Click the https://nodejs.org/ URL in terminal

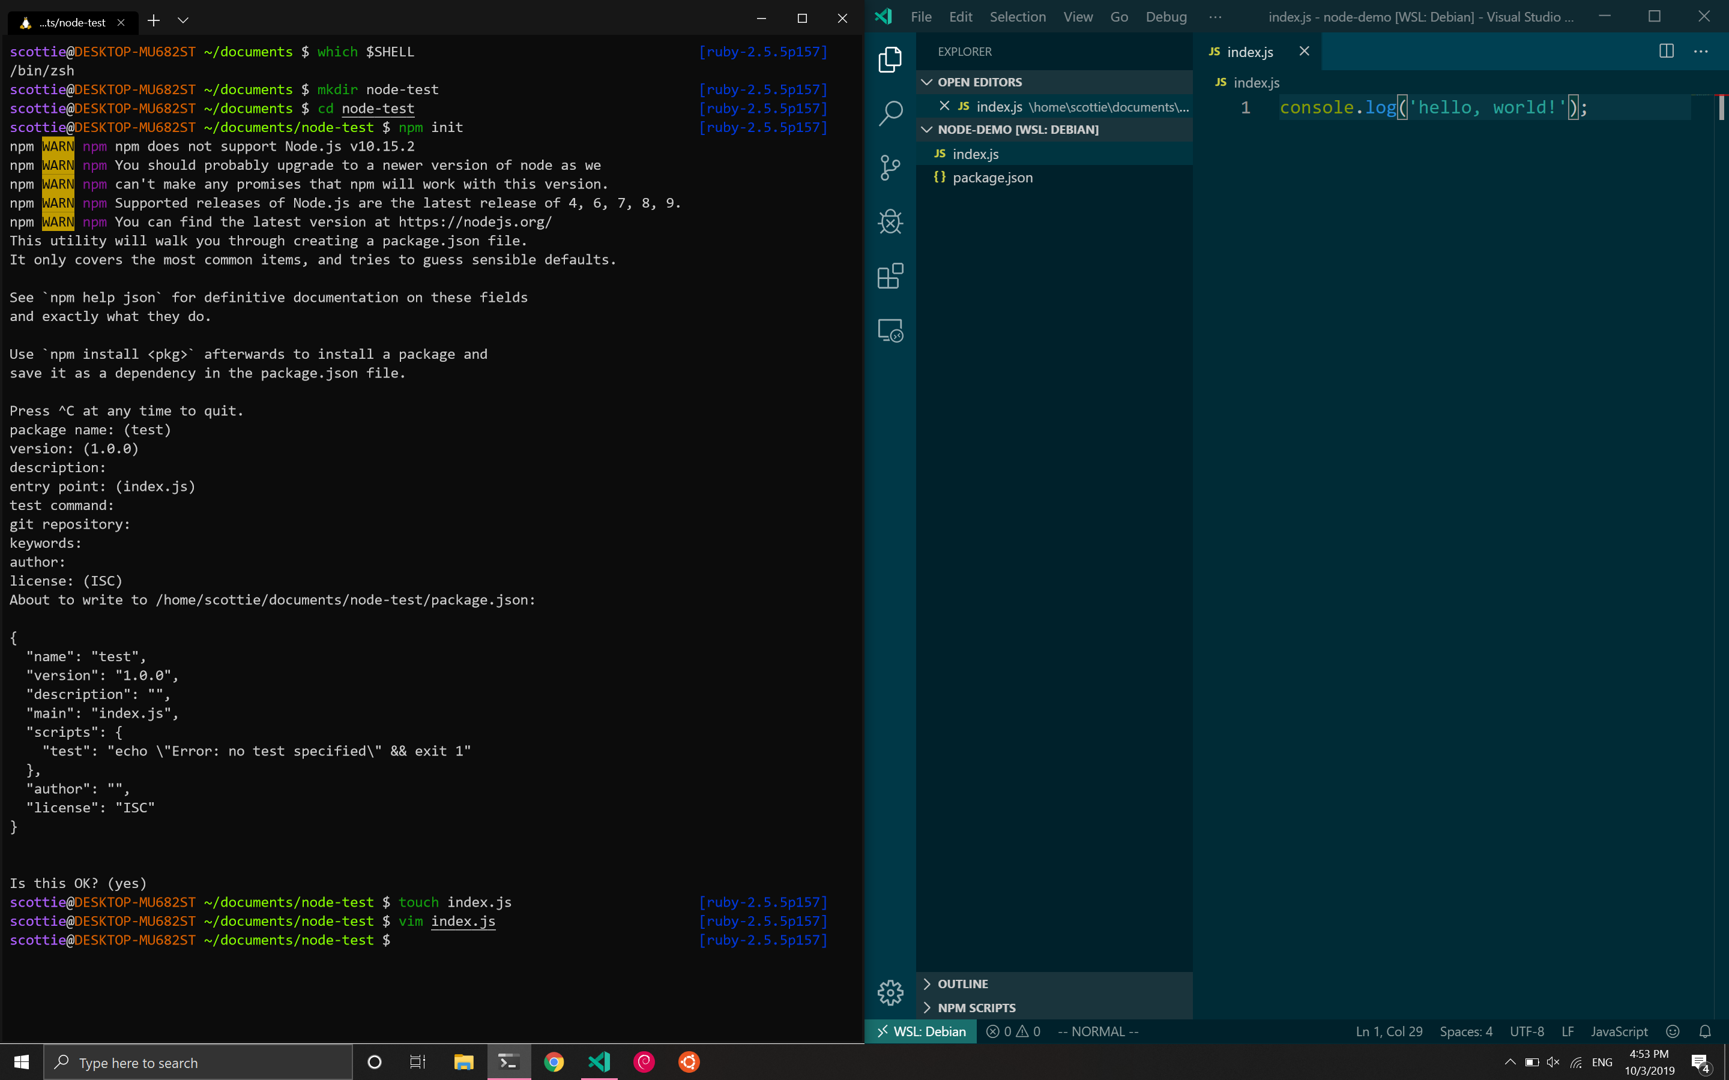pos(475,222)
